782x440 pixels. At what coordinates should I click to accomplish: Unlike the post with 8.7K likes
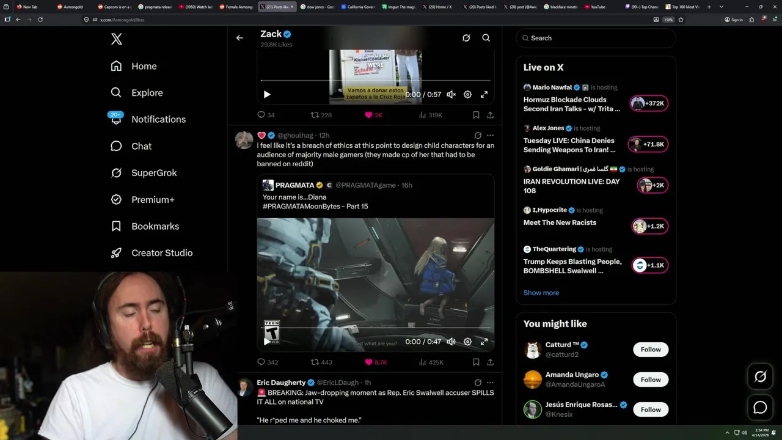[x=376, y=362]
